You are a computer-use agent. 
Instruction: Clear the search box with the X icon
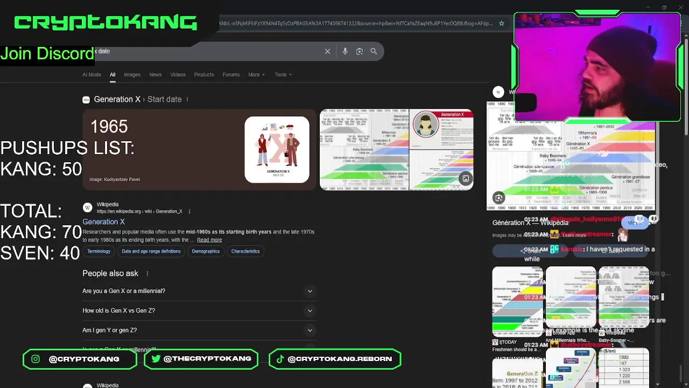(327, 51)
